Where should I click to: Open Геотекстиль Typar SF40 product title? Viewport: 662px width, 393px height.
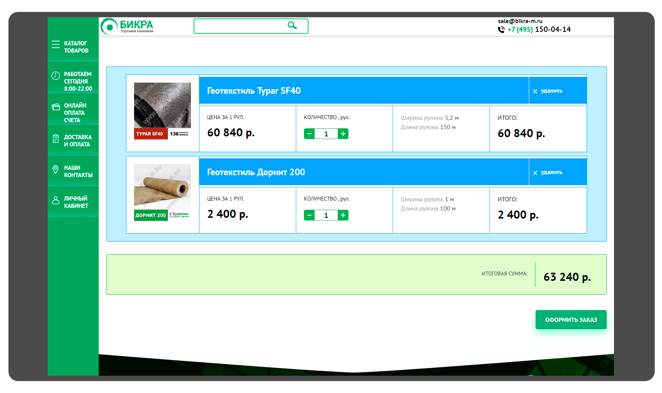tap(254, 91)
